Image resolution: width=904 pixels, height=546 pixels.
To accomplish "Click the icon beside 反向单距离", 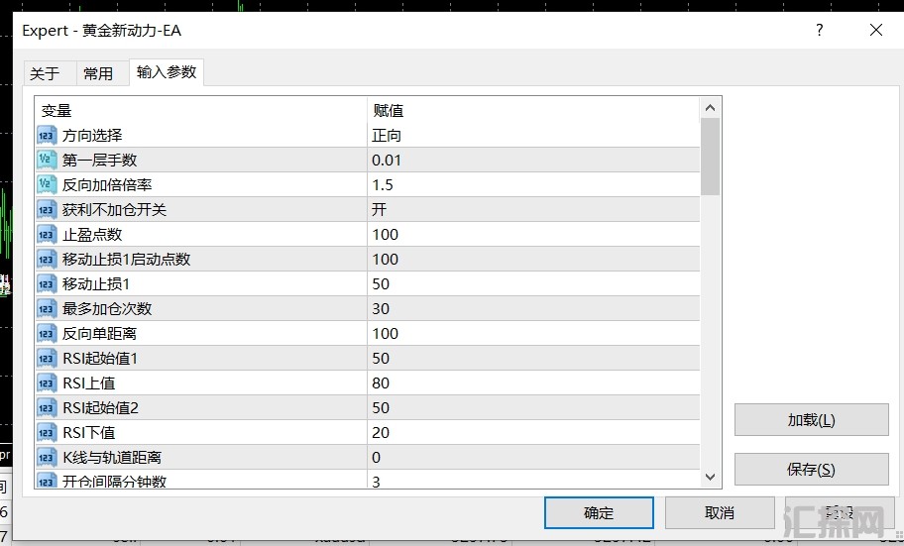I will click(x=47, y=334).
